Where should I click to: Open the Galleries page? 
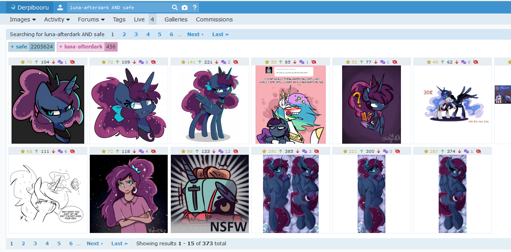[176, 19]
